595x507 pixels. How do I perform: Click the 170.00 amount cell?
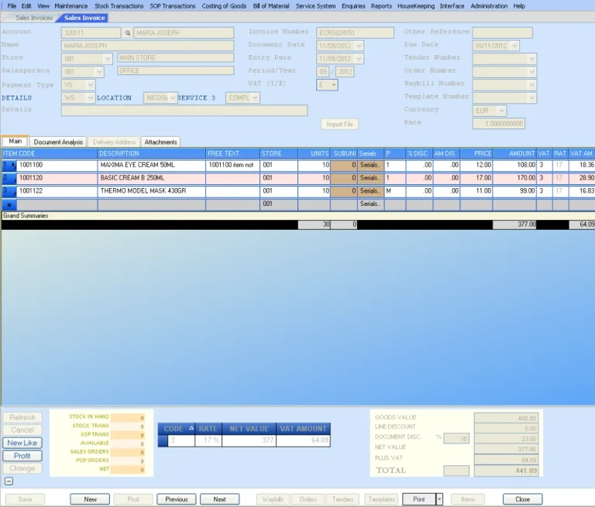click(514, 178)
